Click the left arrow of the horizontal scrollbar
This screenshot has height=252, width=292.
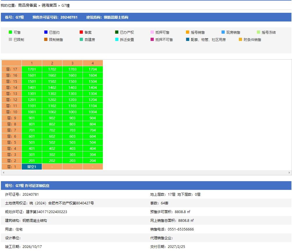point(3,173)
